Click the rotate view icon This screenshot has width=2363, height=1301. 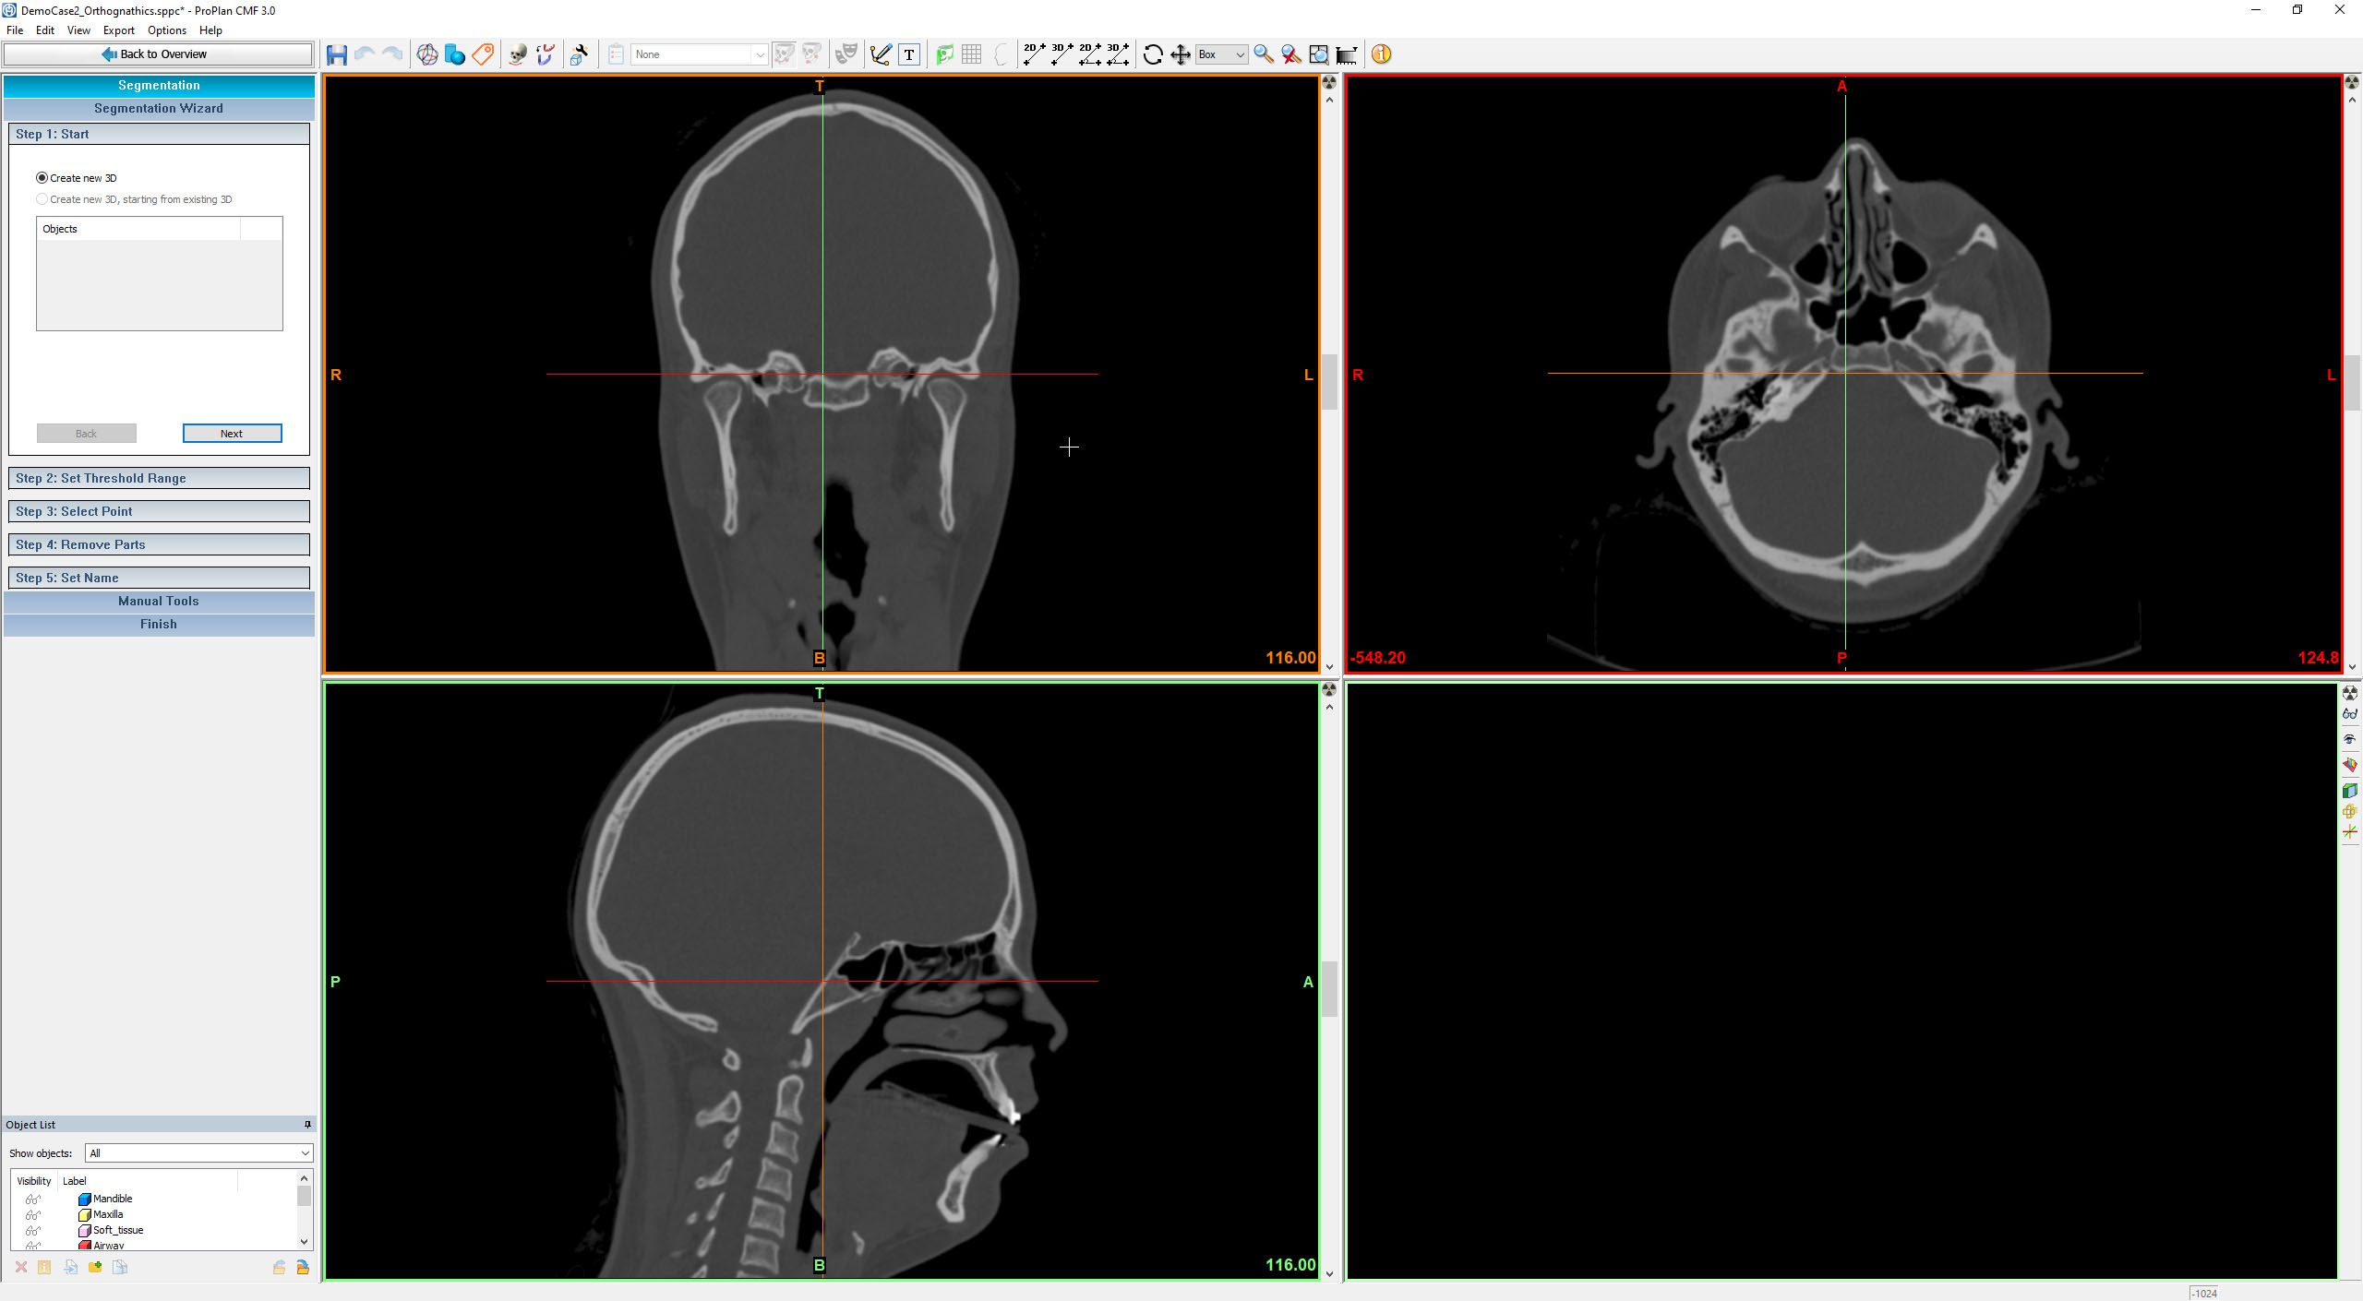tap(1152, 54)
